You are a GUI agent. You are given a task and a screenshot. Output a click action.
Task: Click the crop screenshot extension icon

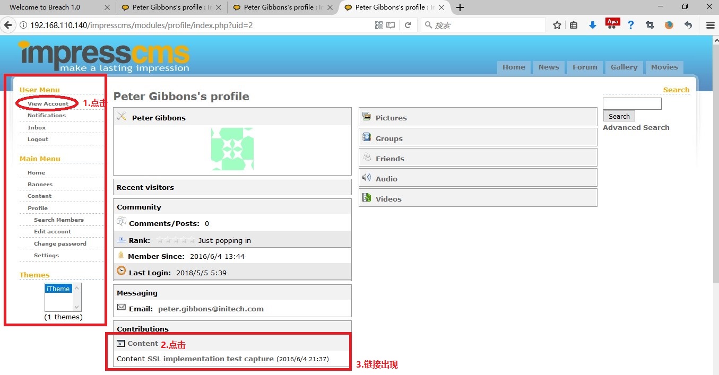[x=650, y=25]
